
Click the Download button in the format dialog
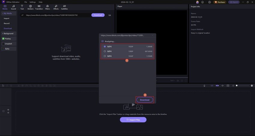point(145,100)
